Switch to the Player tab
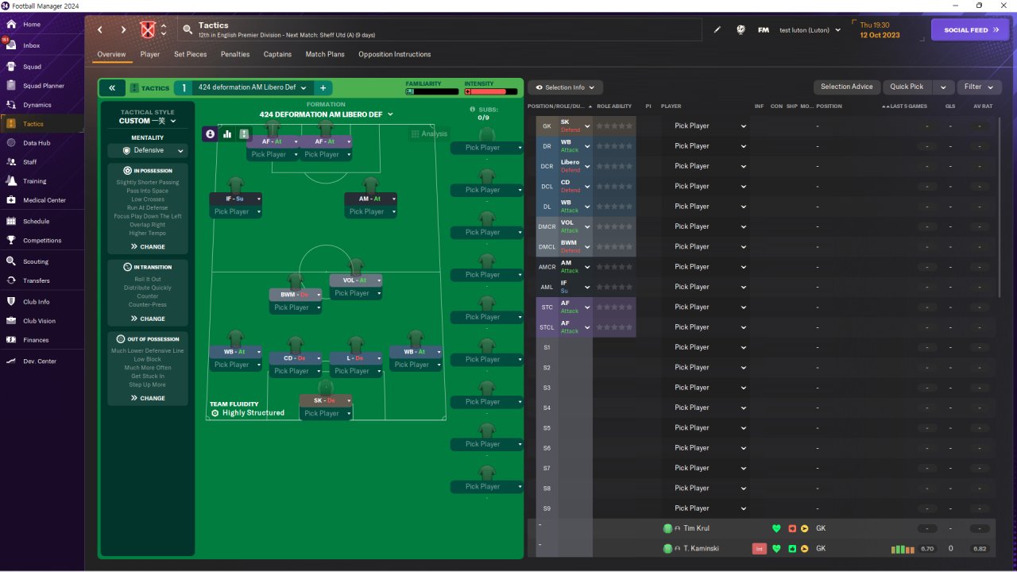1017x572 pixels. 150,55
